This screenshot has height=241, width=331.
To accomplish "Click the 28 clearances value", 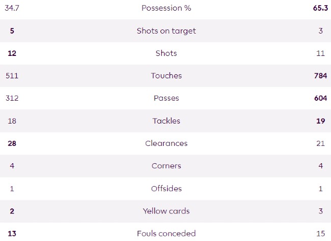I will [x=12, y=143].
